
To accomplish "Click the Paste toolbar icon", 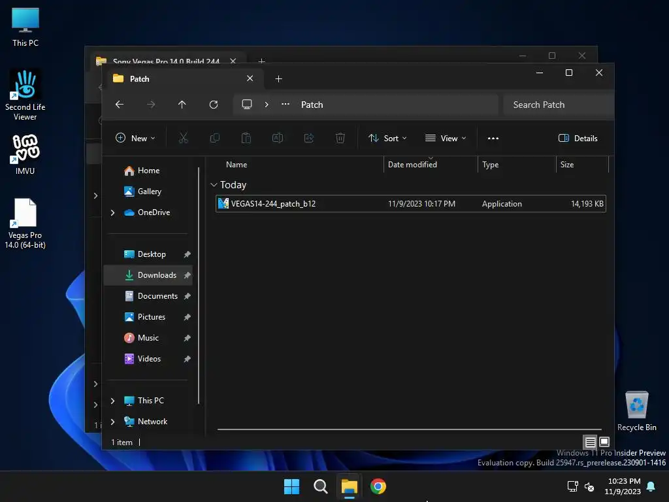I will click(246, 139).
